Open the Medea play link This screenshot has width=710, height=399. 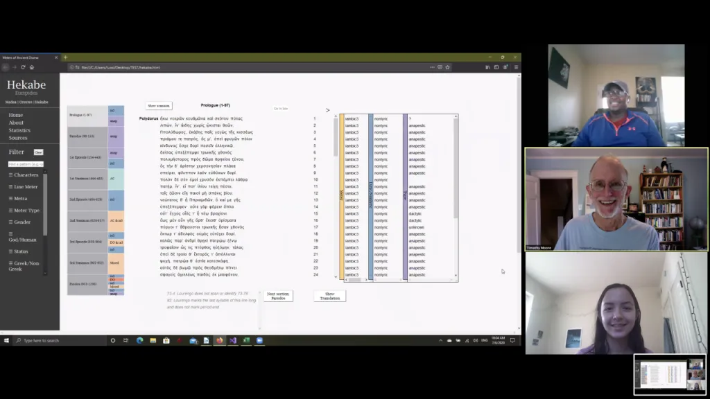(x=12, y=102)
